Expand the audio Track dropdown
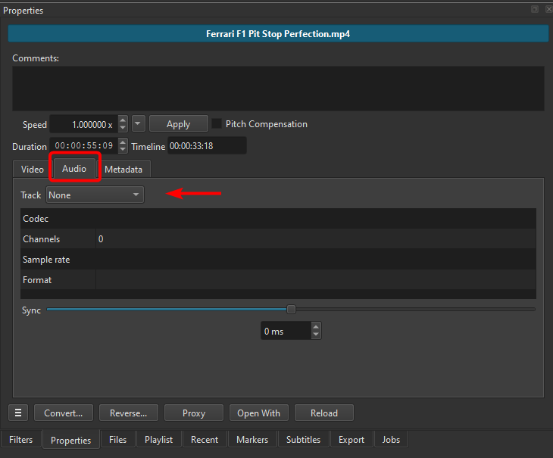 95,195
